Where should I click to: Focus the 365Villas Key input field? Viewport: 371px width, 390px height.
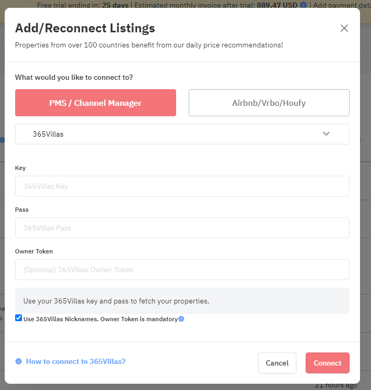click(182, 186)
